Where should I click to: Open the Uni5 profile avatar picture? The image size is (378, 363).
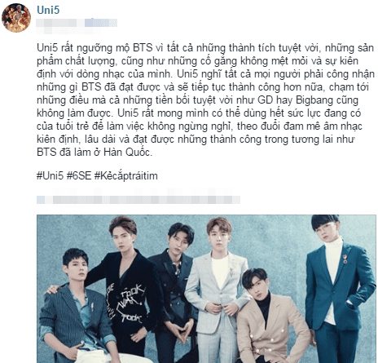pos(16,18)
